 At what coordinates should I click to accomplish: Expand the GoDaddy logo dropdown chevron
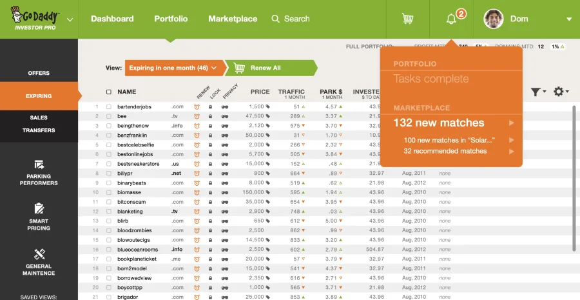point(70,19)
